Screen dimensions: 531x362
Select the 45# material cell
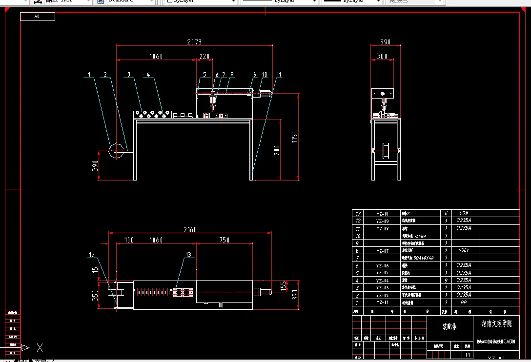coord(465,213)
